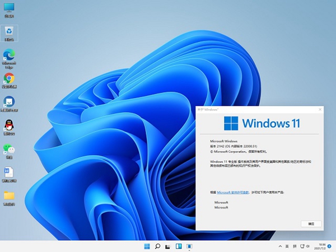Open the taskbar clock and date
This screenshot has width=336, height=252.
[321, 246]
